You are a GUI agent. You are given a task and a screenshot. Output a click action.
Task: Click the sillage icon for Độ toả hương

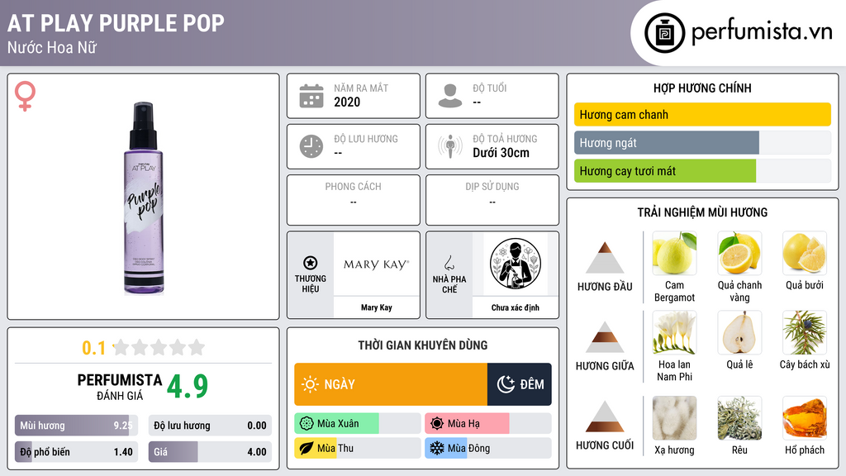[450, 146]
